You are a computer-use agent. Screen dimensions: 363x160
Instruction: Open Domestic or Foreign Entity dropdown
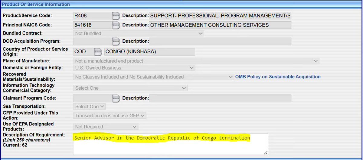click(x=134, y=68)
